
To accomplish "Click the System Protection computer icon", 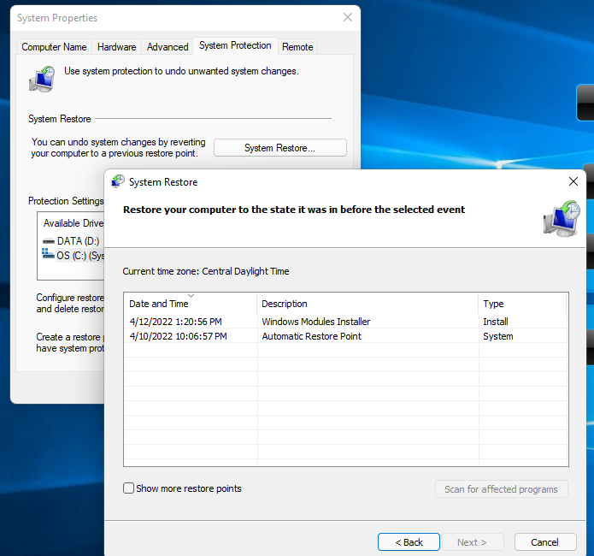I will [42, 79].
